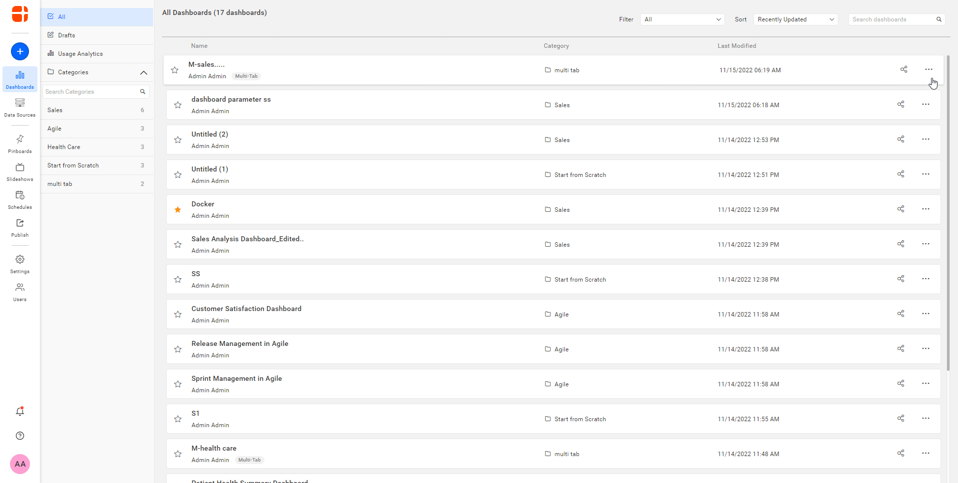Viewport: 958px width, 483px height.
Task: Open the Recently Updated sort dropdown
Action: click(x=795, y=19)
